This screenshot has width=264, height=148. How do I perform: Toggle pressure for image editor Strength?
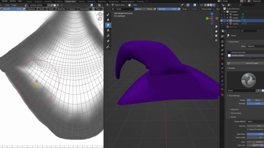pos(24,9)
